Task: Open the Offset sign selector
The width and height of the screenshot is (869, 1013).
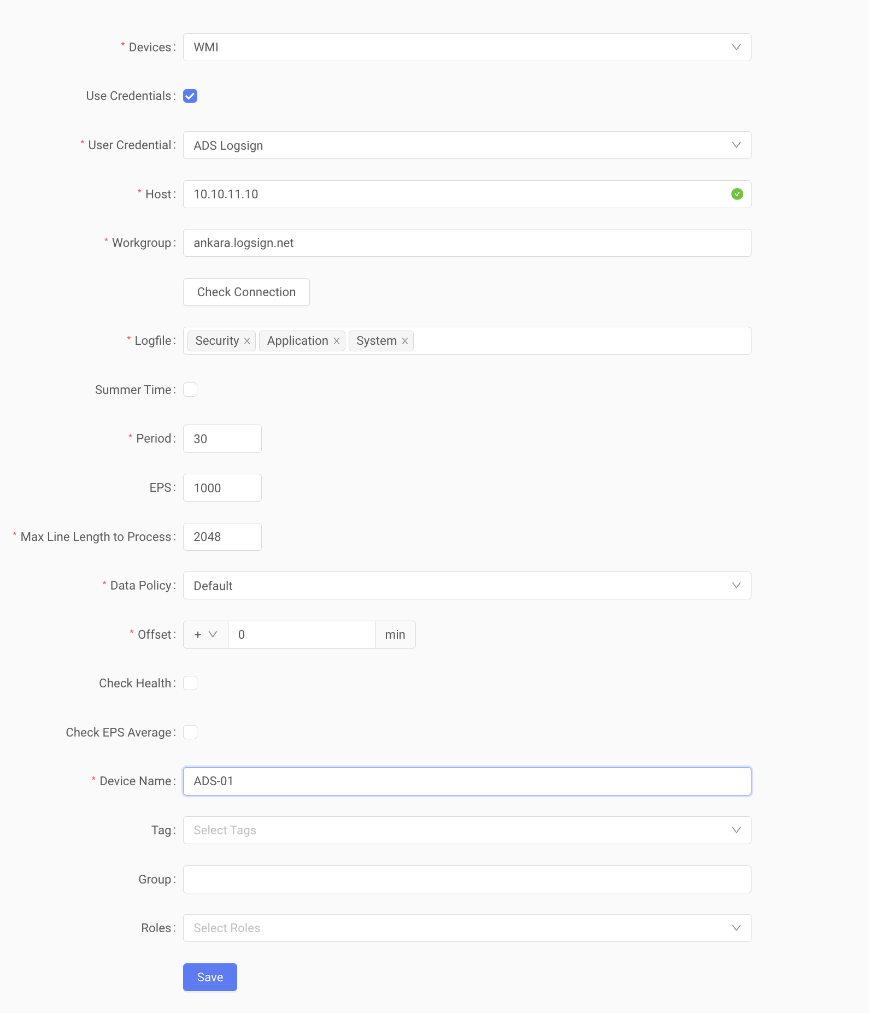Action: (x=205, y=634)
